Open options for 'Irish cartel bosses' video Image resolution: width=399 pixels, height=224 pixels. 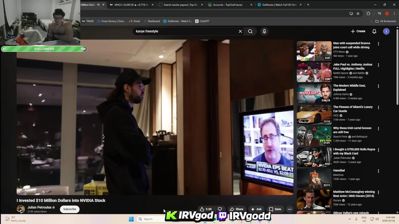tap(378, 128)
